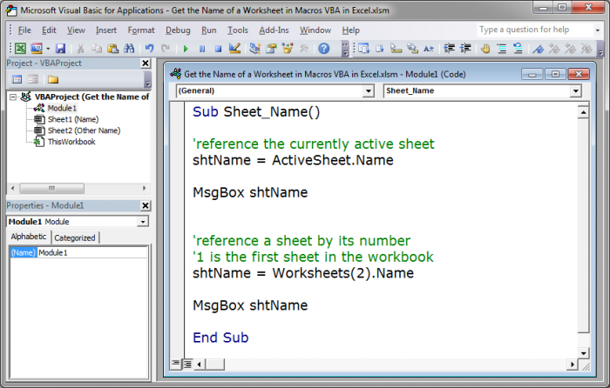
Task: Open Edit toolbar options arrow
Action: pos(600,50)
